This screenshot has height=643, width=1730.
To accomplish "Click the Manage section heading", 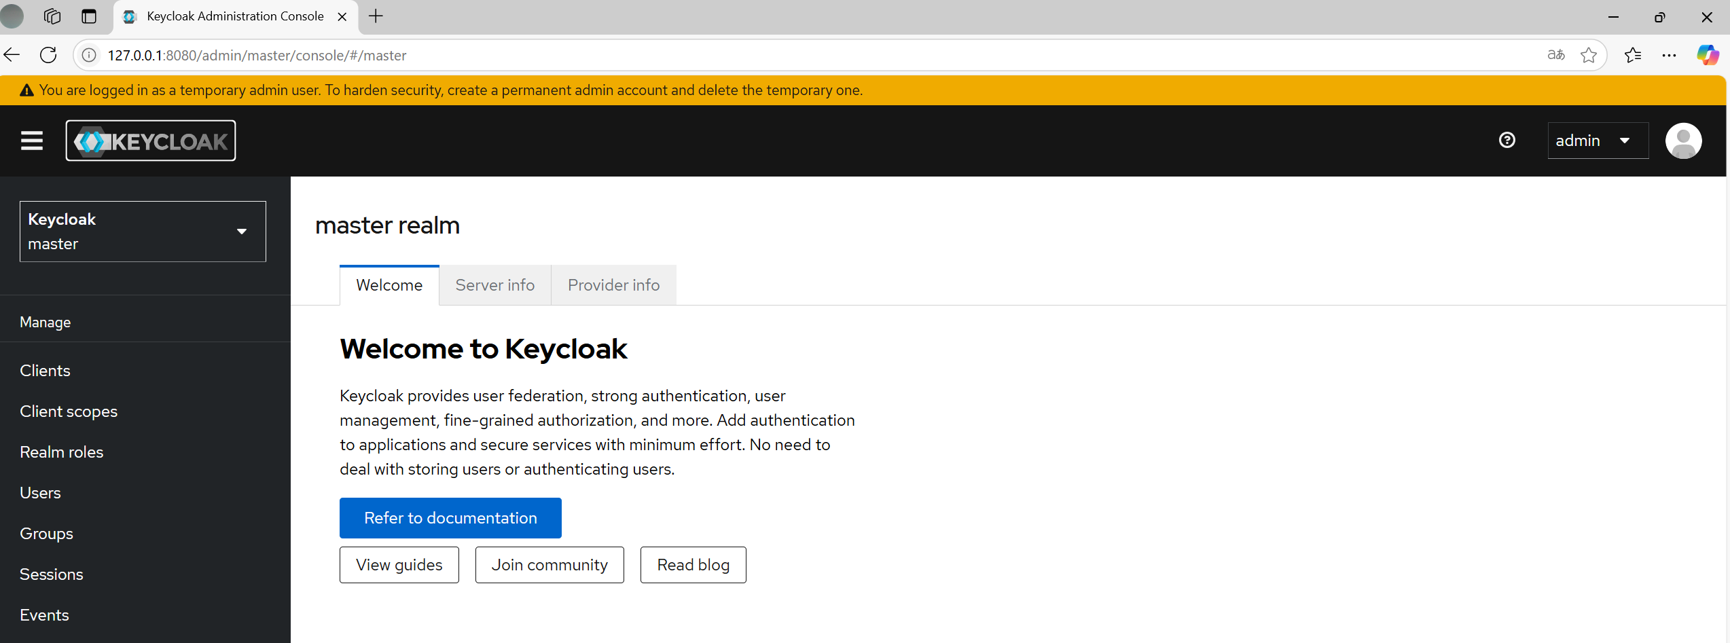I will (46, 323).
